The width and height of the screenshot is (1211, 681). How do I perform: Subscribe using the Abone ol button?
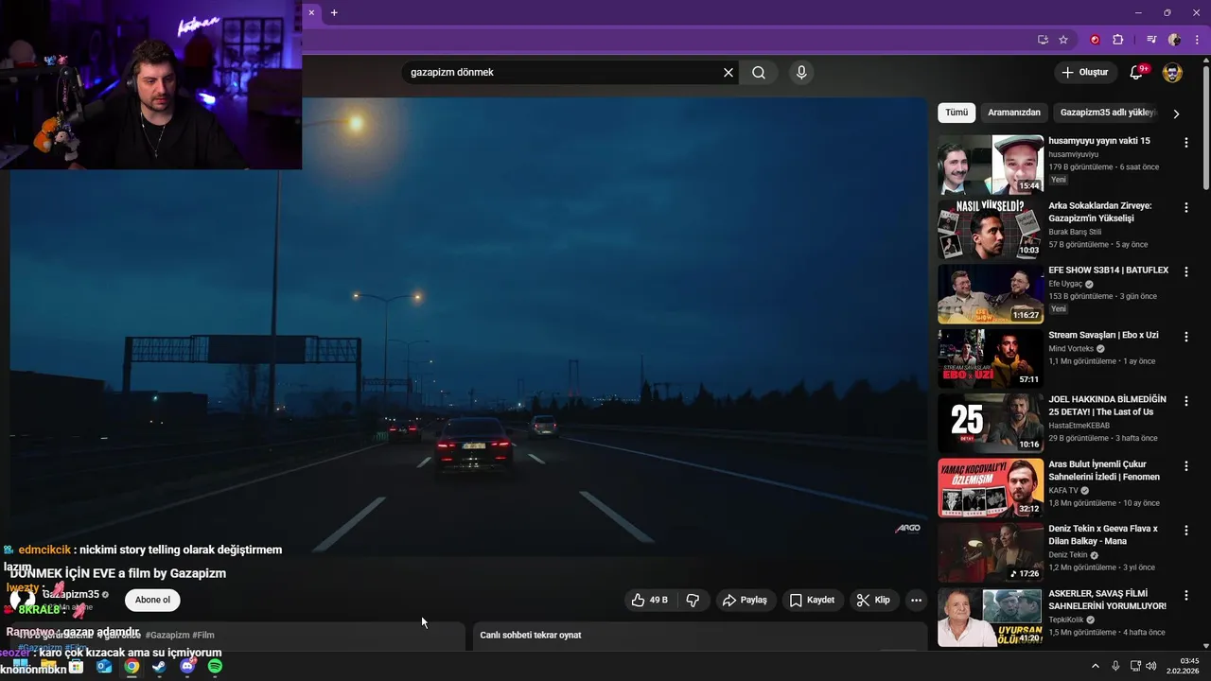click(x=152, y=600)
